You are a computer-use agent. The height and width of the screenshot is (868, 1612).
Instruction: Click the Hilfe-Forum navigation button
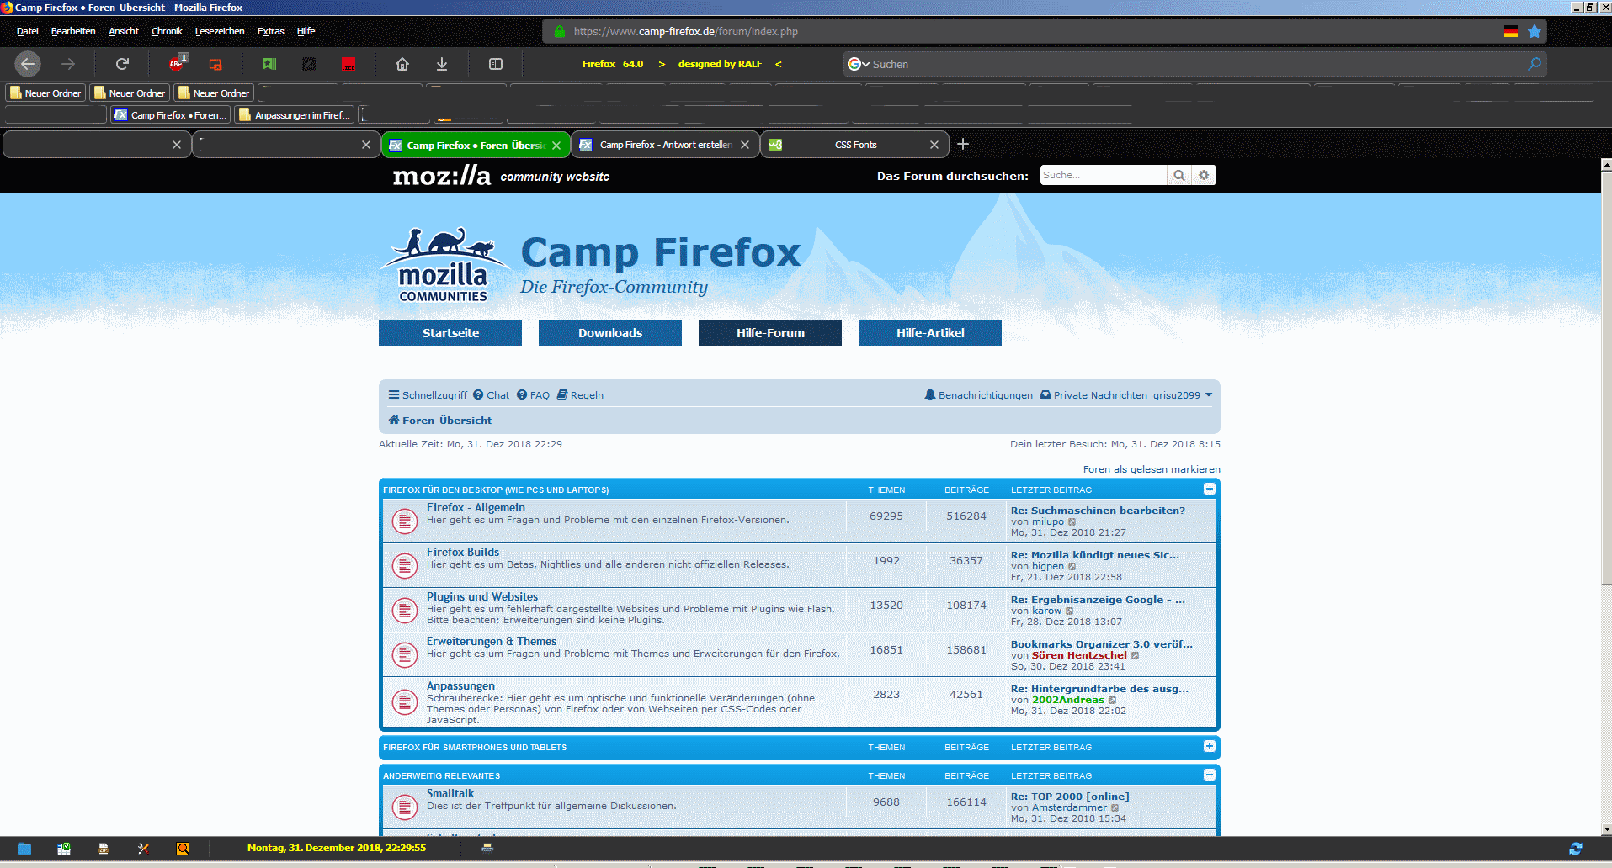pyautogui.click(x=770, y=333)
